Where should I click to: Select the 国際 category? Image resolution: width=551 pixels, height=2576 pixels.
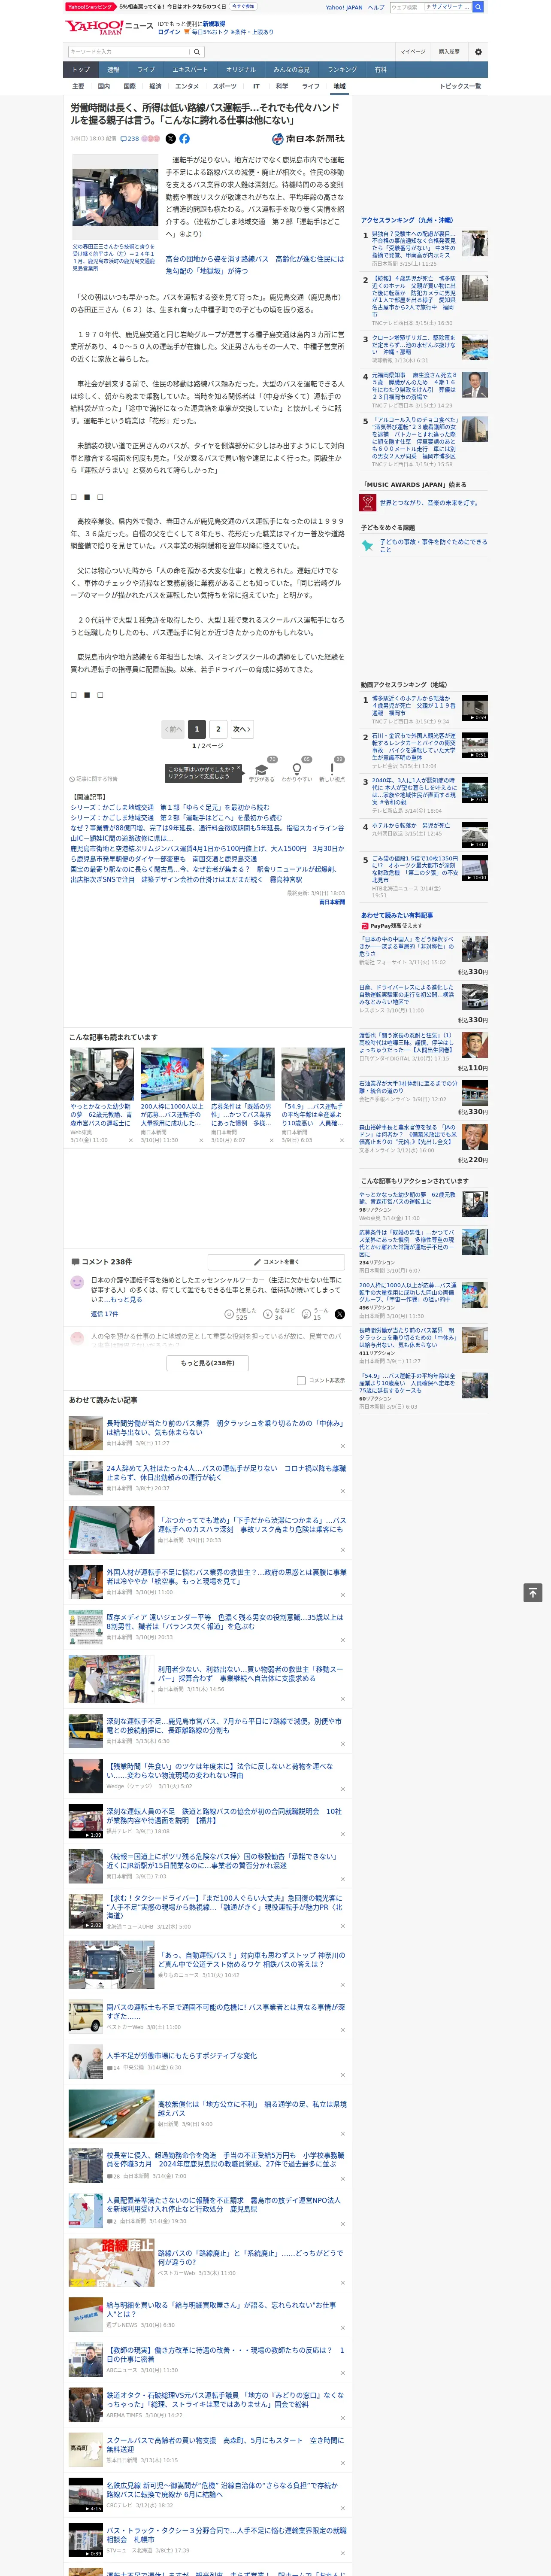pos(129,86)
